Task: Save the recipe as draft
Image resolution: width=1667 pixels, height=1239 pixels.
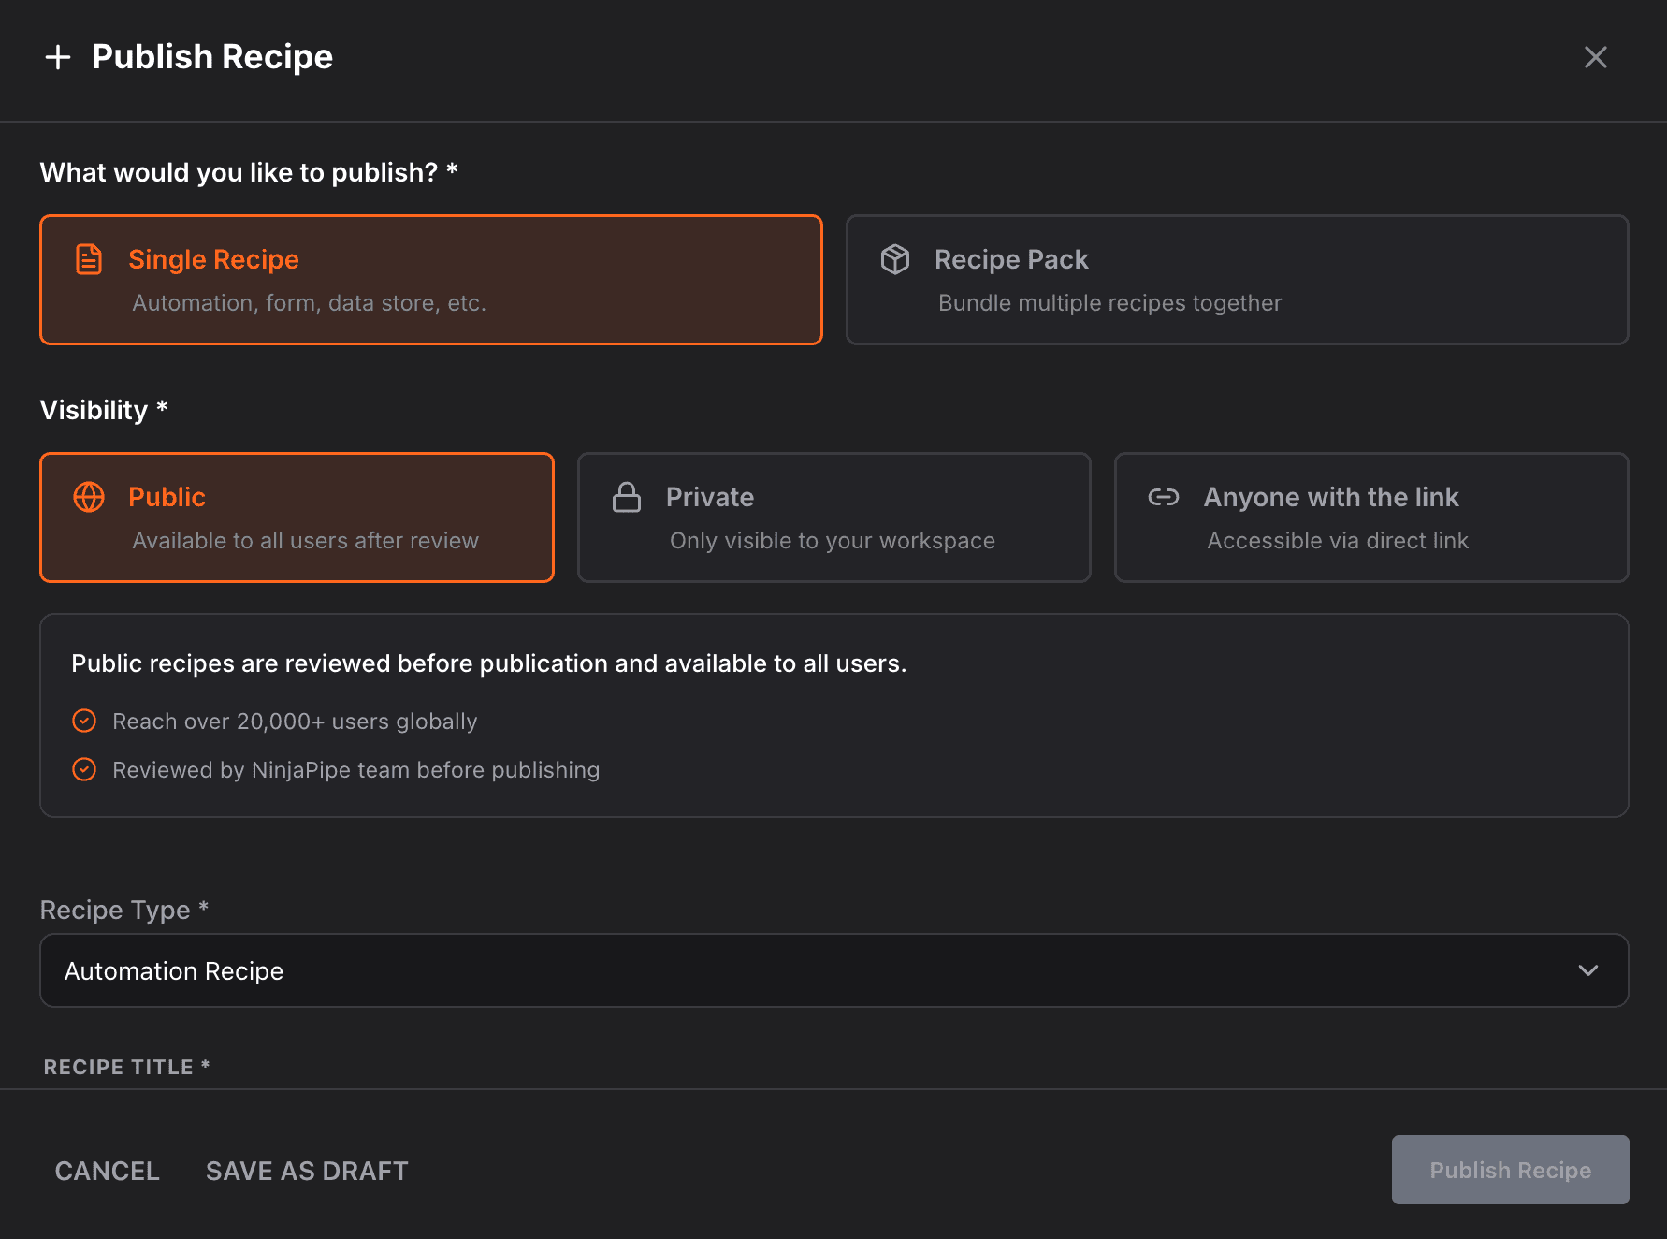Action: click(x=306, y=1170)
